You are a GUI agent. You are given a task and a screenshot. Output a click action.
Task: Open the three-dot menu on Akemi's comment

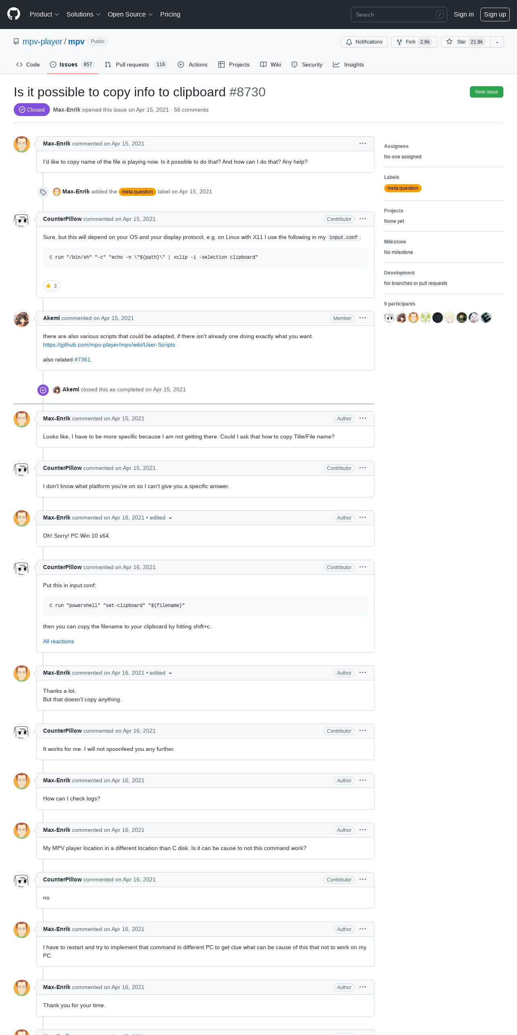[x=363, y=318]
